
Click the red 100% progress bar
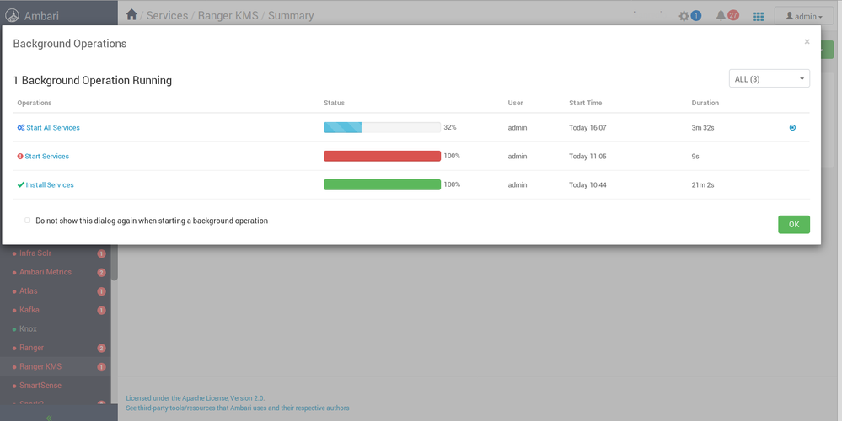click(382, 156)
